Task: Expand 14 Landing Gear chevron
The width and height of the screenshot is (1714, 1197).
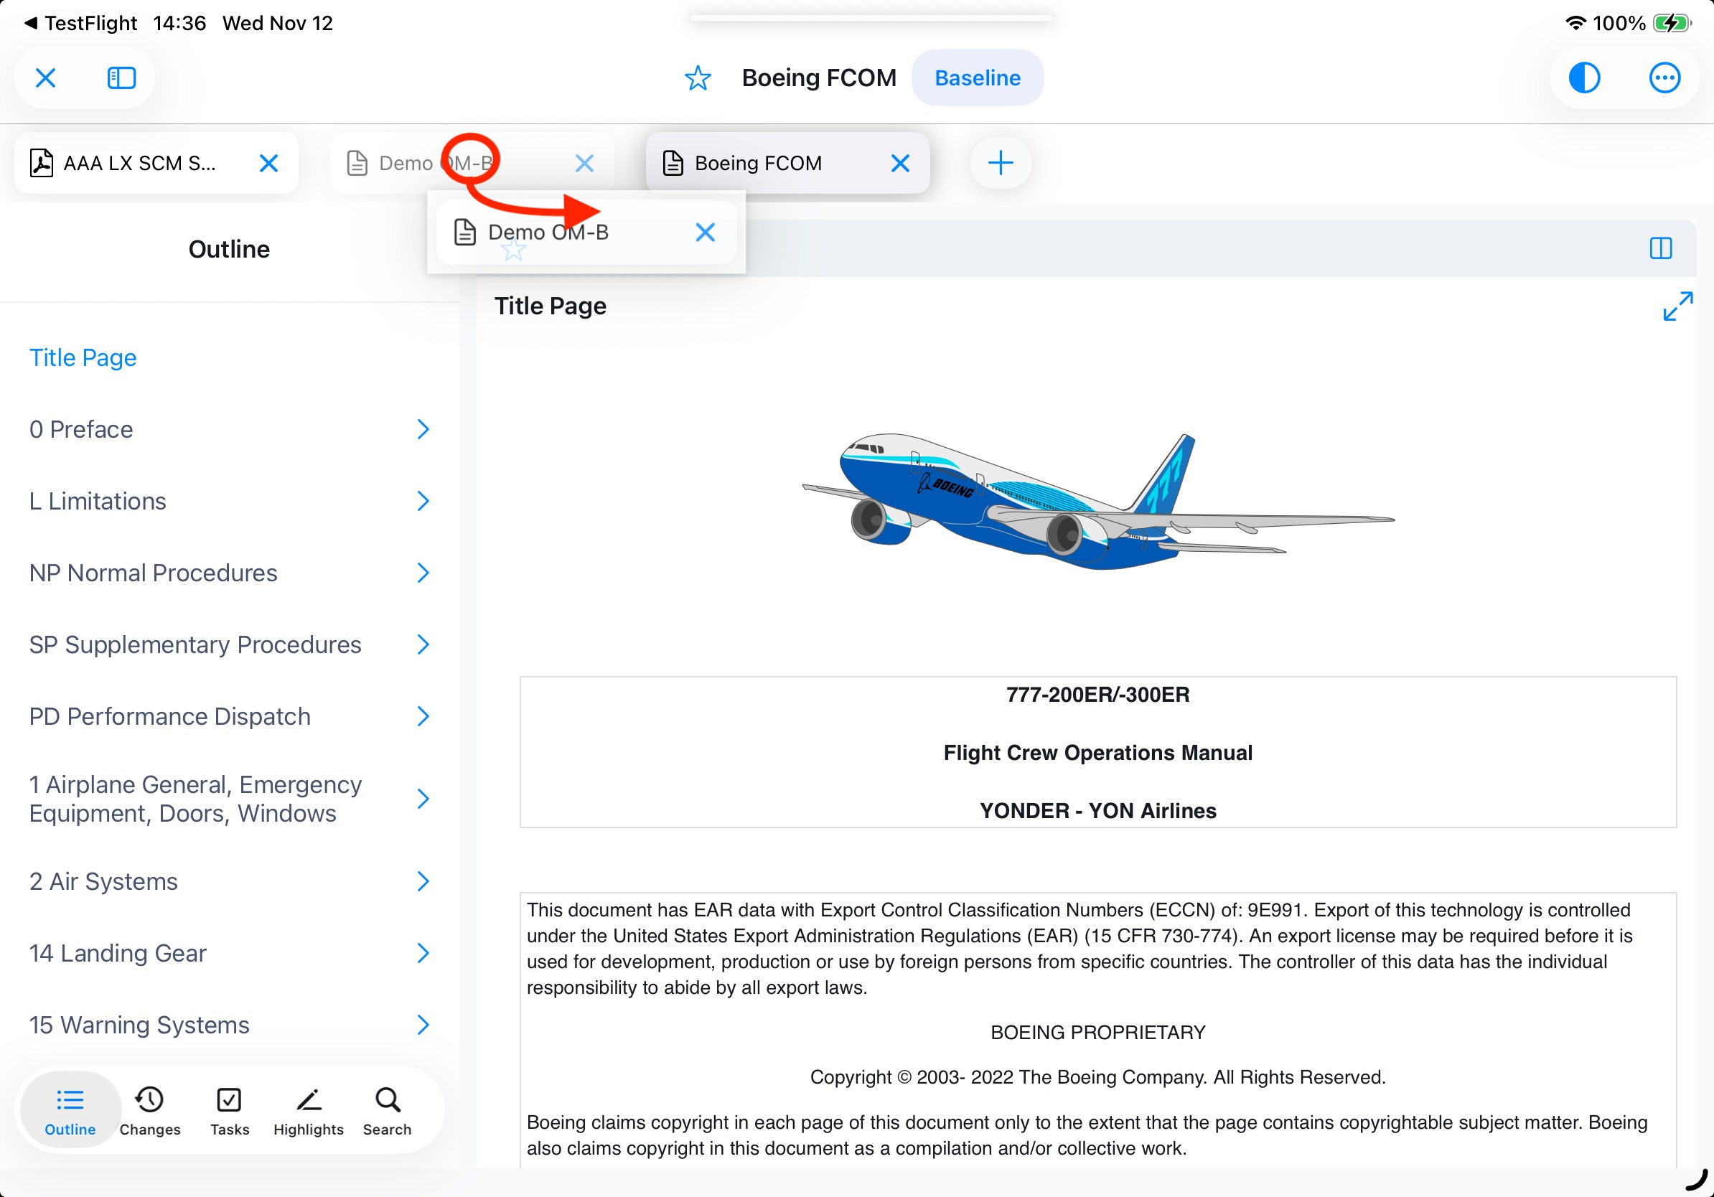Action: (x=423, y=953)
